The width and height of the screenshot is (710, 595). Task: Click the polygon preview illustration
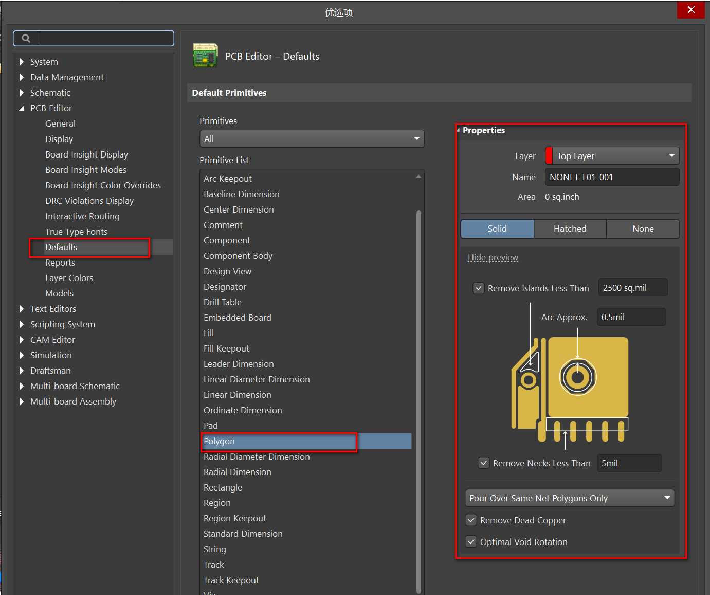click(x=570, y=389)
